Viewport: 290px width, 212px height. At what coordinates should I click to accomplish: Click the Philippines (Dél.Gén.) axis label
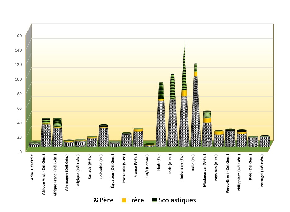tap(239, 173)
